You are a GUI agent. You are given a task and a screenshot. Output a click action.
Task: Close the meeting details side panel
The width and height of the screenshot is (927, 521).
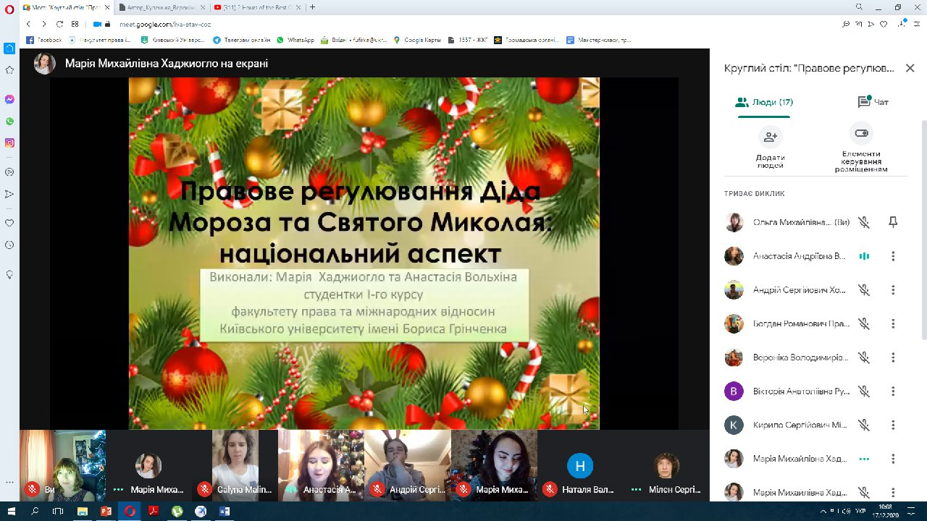pyautogui.click(x=910, y=68)
